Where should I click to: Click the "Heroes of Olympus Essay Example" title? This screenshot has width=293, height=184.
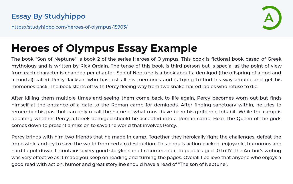104,48
